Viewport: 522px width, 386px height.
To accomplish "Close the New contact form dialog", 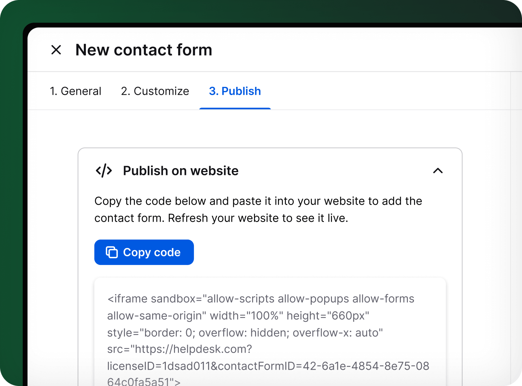I will pos(56,50).
